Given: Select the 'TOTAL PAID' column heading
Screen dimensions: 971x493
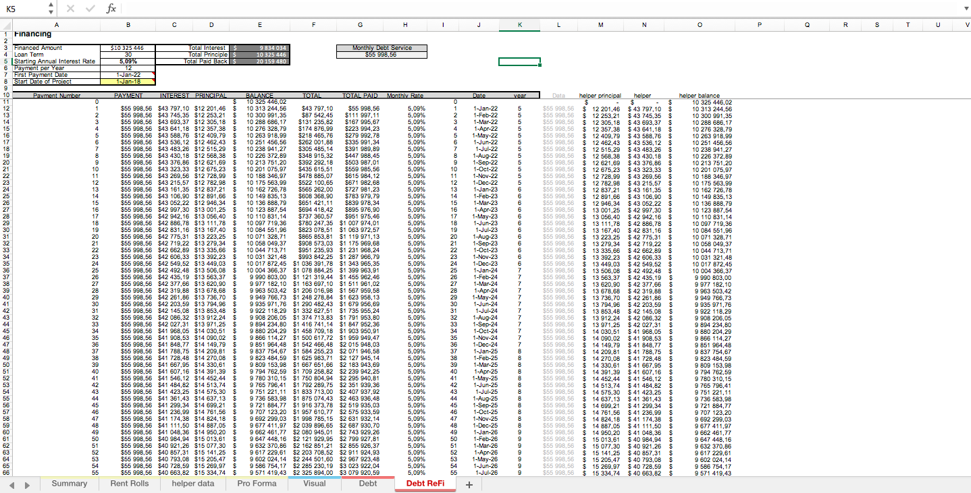Looking at the screenshot, I should point(360,96).
